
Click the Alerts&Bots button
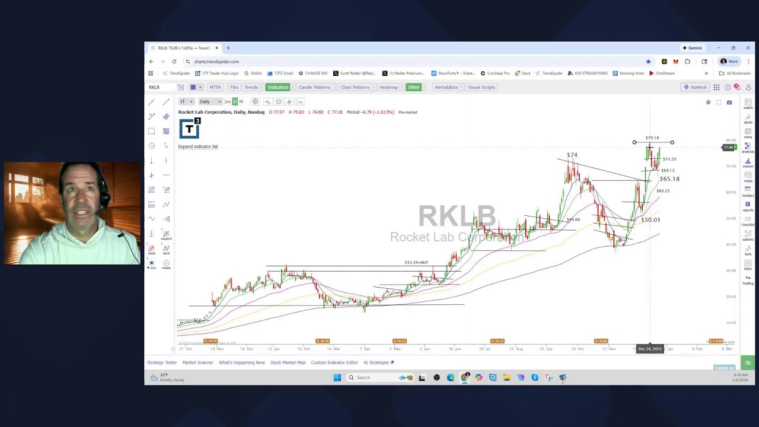coord(446,87)
